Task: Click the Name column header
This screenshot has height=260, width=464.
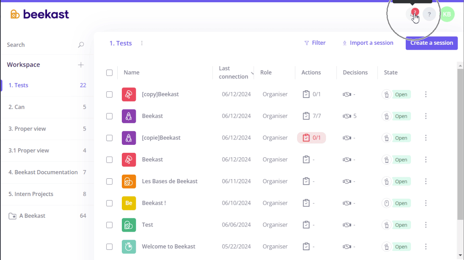Action: (132, 73)
